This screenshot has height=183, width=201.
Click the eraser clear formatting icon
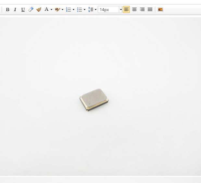tap(31, 9)
